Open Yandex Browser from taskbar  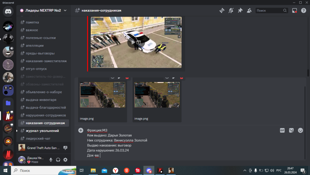115,170
